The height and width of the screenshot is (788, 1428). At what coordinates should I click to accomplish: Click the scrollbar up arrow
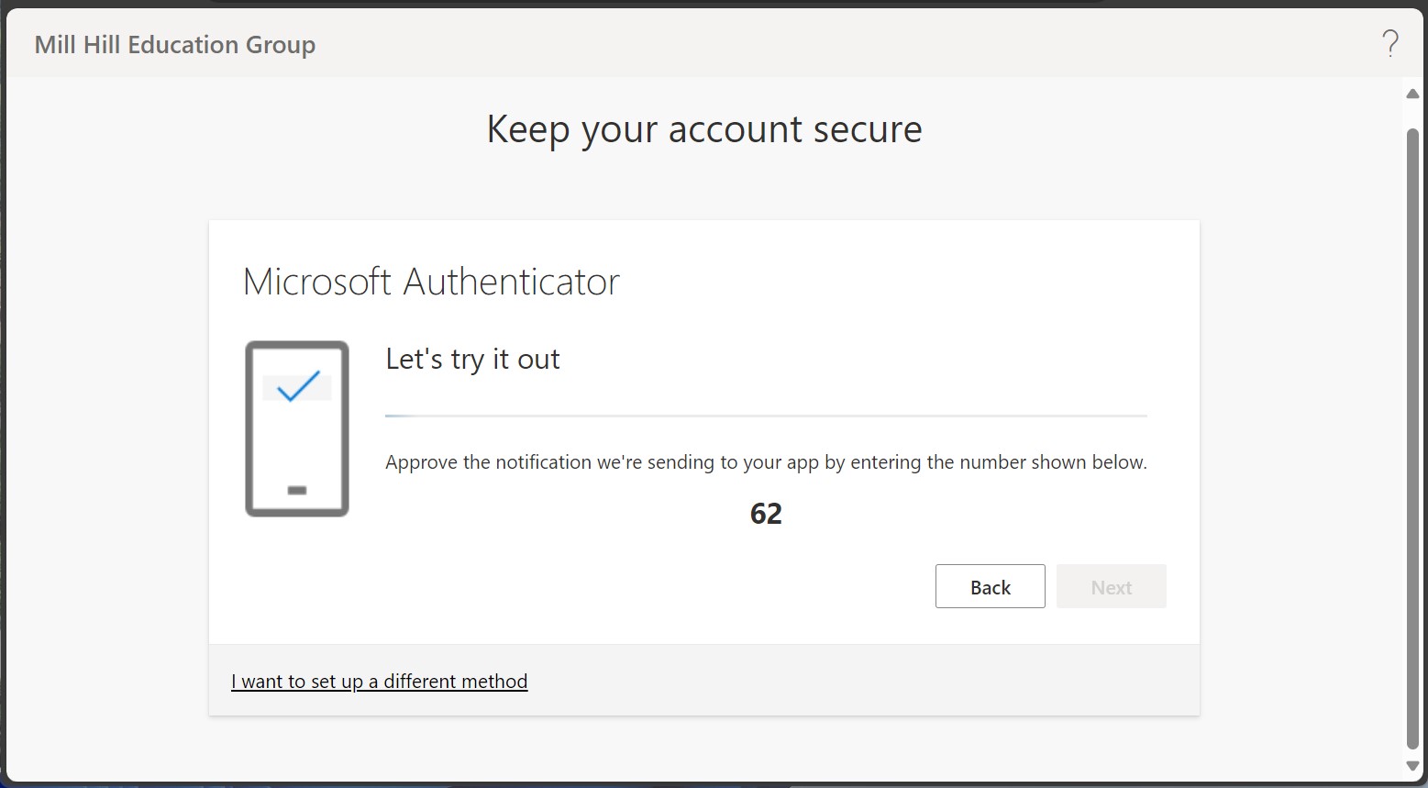click(x=1412, y=94)
